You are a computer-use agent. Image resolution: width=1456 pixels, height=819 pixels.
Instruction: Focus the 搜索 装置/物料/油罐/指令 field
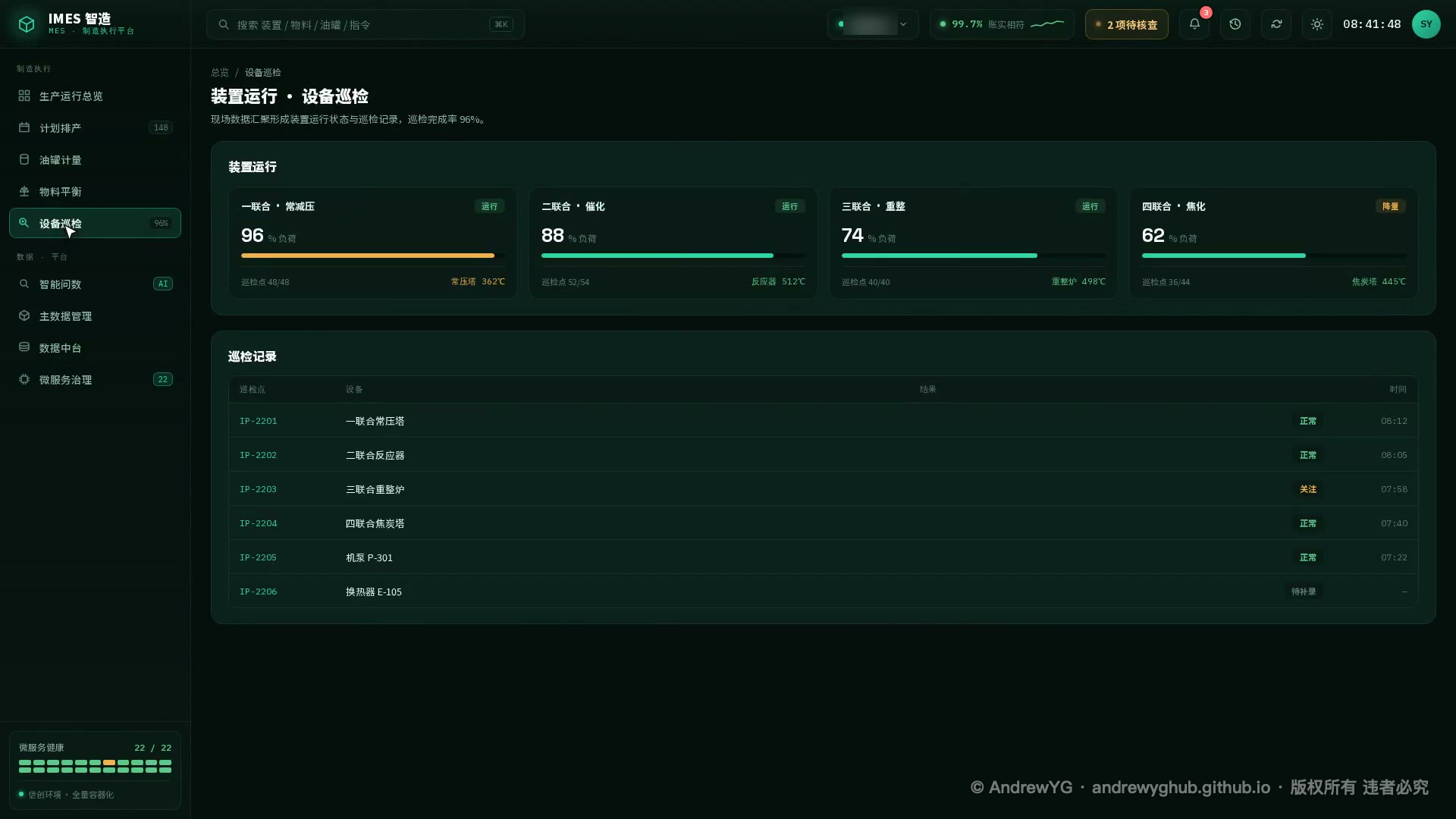pyautogui.click(x=365, y=24)
